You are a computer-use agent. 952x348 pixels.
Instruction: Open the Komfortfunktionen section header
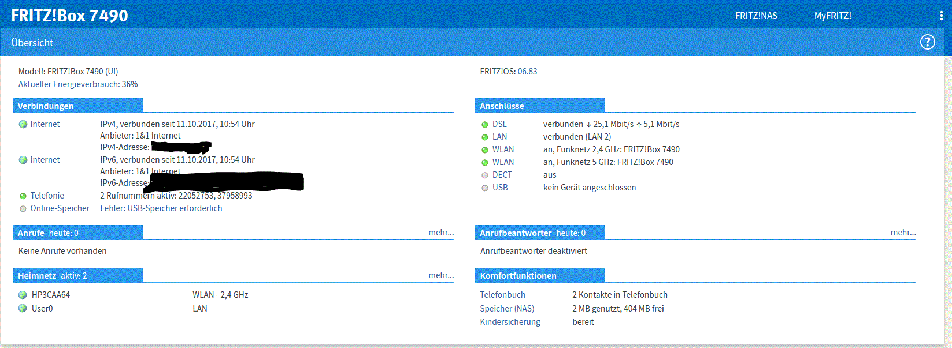[x=540, y=275]
